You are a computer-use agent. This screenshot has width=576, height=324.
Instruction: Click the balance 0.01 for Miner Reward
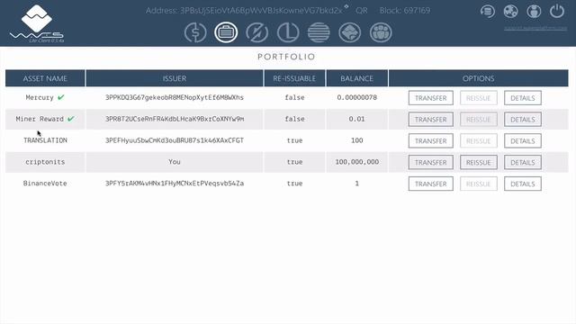[x=356, y=119]
